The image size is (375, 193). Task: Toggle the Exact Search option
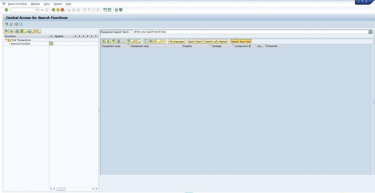coord(195,42)
